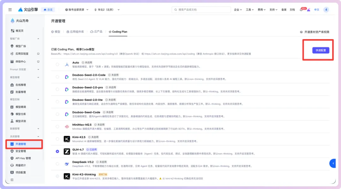Expand the 账号全部资源 dropdown

(77, 10)
